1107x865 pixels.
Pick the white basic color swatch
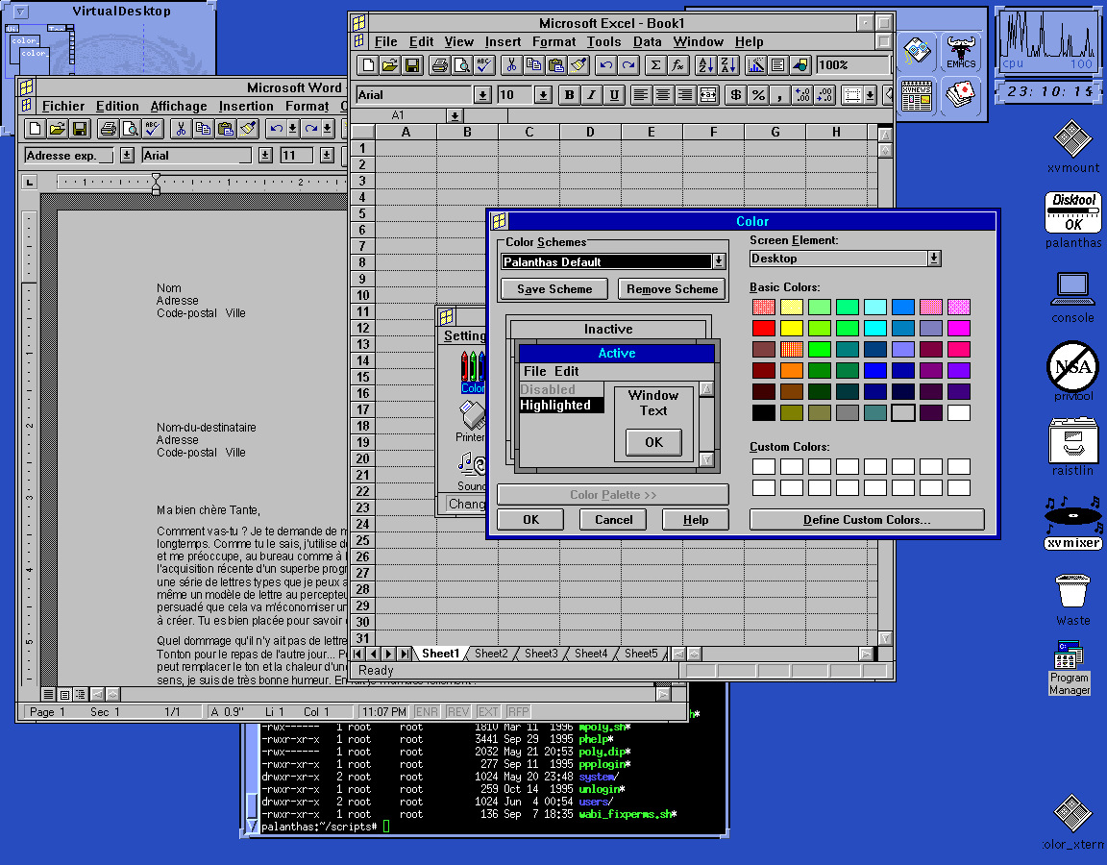959,412
